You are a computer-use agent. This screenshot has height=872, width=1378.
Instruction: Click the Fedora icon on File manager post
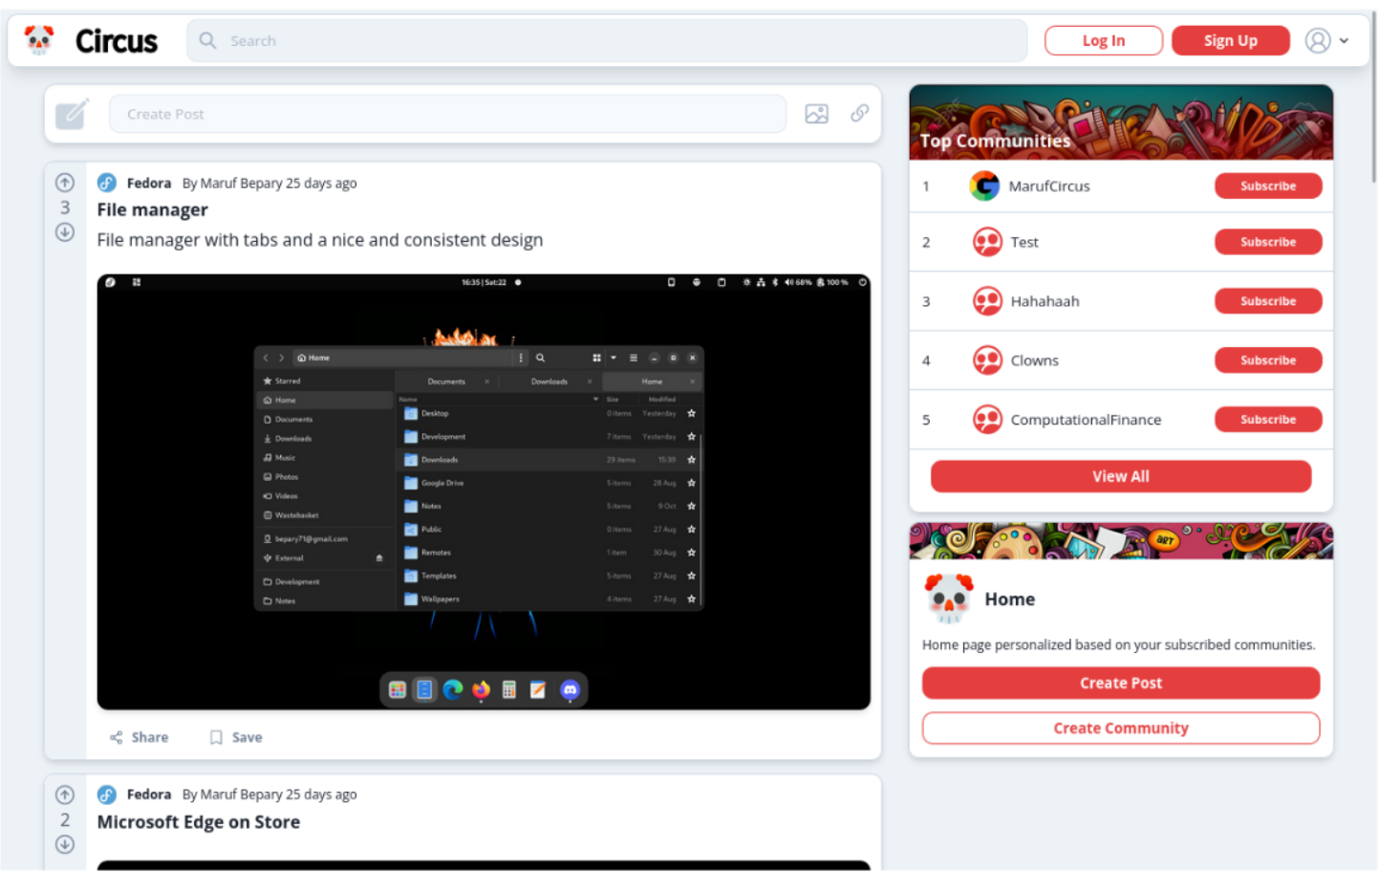tap(107, 183)
